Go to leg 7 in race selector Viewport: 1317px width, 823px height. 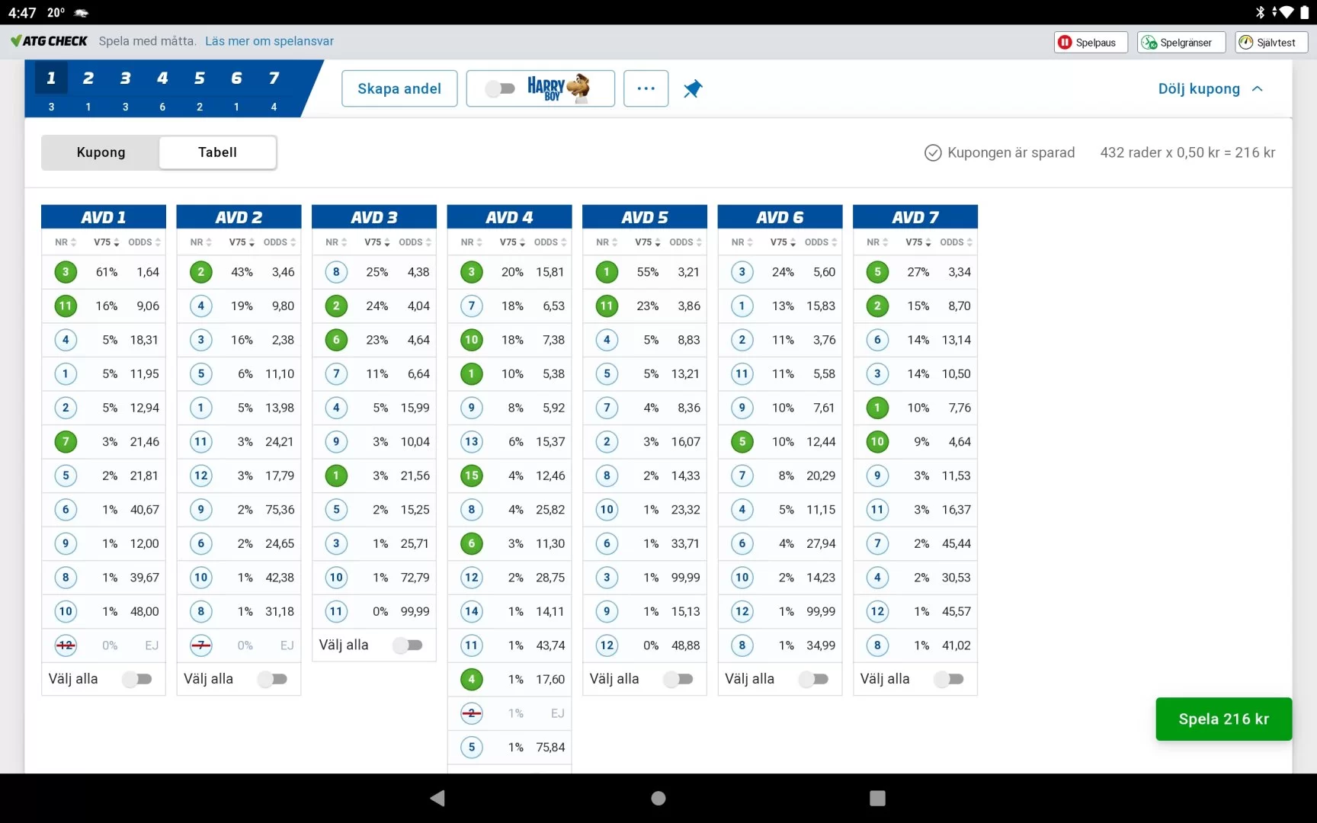coord(274,89)
